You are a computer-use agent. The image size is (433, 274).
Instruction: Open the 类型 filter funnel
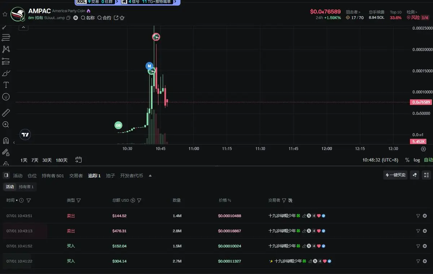pos(79,200)
